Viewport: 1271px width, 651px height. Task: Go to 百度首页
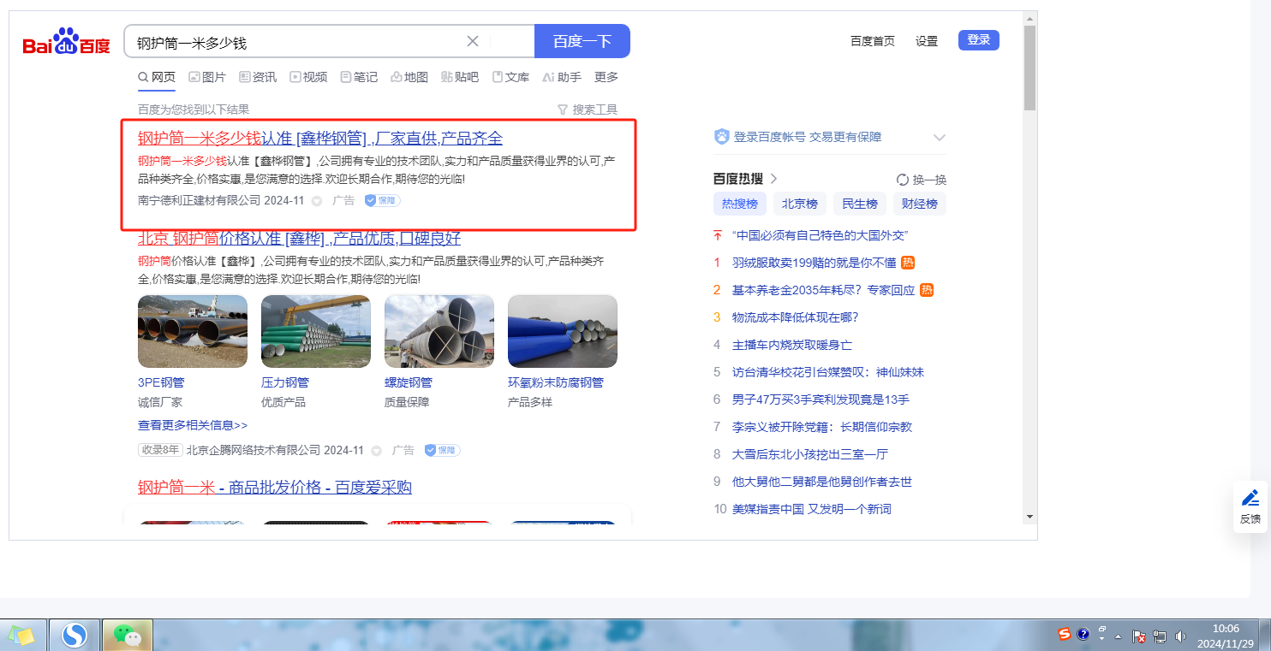(x=873, y=41)
